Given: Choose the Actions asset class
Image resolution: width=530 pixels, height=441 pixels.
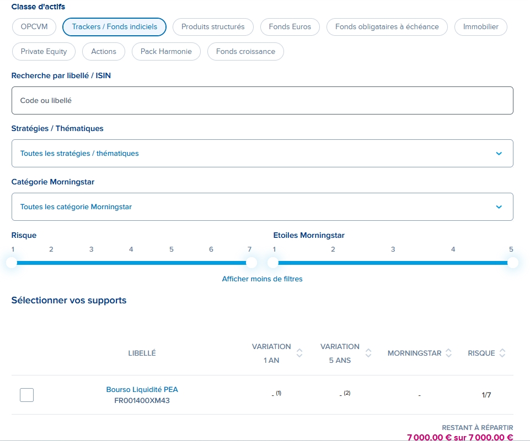Looking at the screenshot, I should [104, 51].
